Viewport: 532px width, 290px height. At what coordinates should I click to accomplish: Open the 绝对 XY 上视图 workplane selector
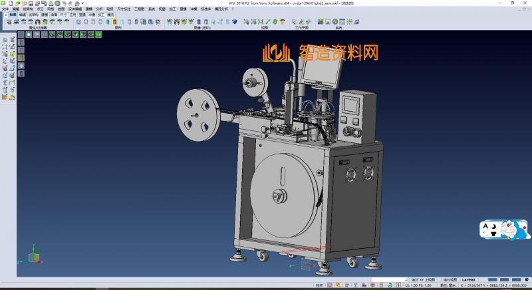[x=422, y=280]
